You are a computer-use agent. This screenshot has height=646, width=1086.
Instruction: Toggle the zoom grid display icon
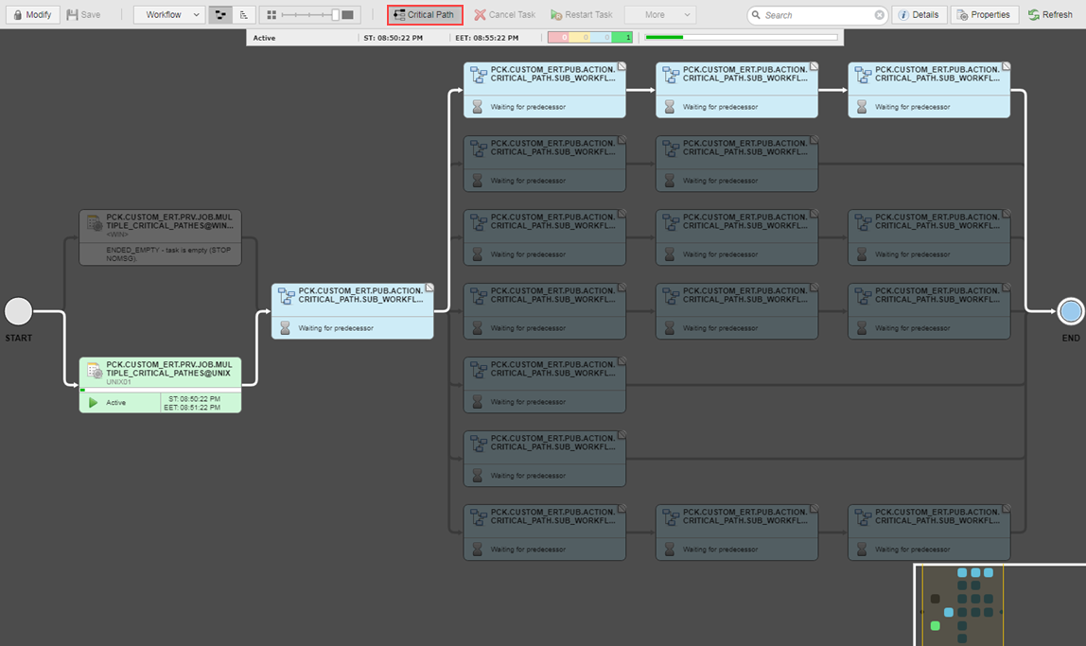[x=273, y=15]
